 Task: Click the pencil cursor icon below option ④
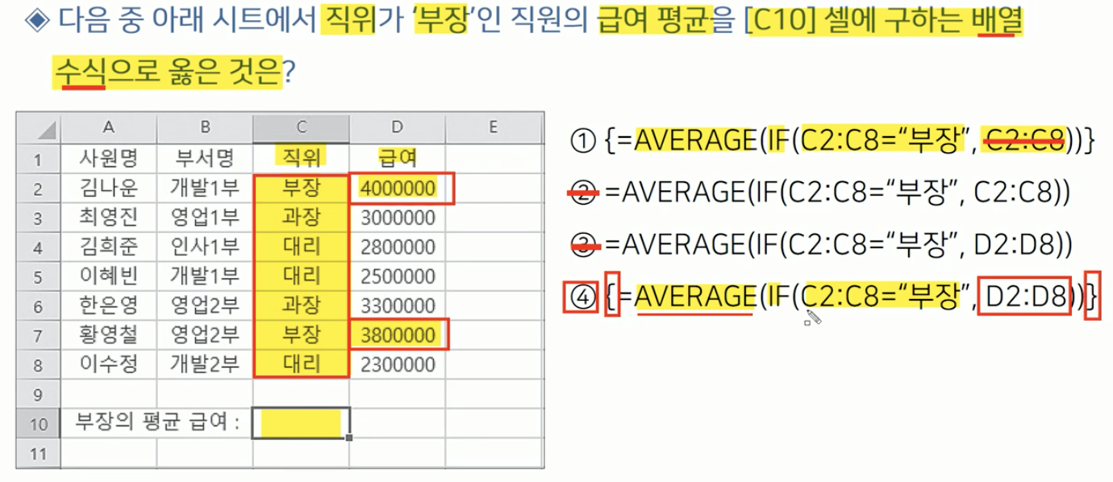click(811, 320)
